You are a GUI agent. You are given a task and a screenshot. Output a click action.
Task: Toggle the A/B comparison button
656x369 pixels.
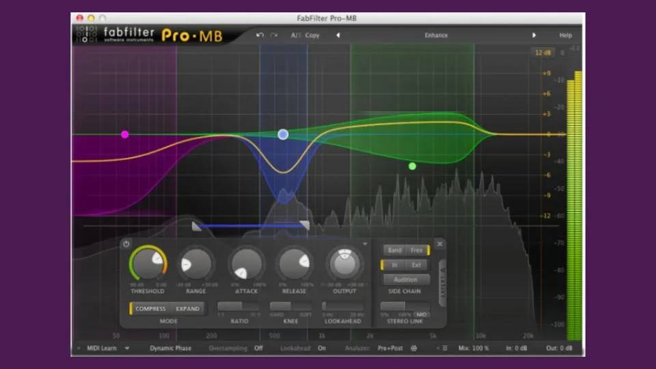[x=295, y=35]
